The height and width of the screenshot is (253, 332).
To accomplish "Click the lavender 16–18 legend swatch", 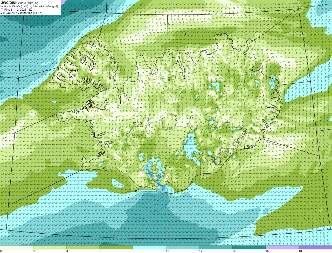I will [282, 247].
